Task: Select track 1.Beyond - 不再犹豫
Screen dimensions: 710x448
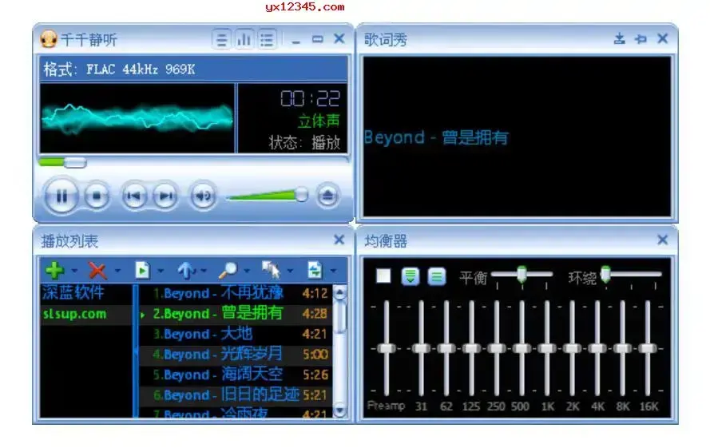Action: coord(235,294)
